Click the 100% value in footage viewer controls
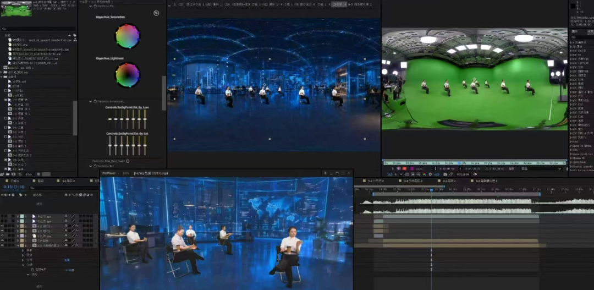The height and width of the screenshot is (290, 594). (x=419, y=169)
